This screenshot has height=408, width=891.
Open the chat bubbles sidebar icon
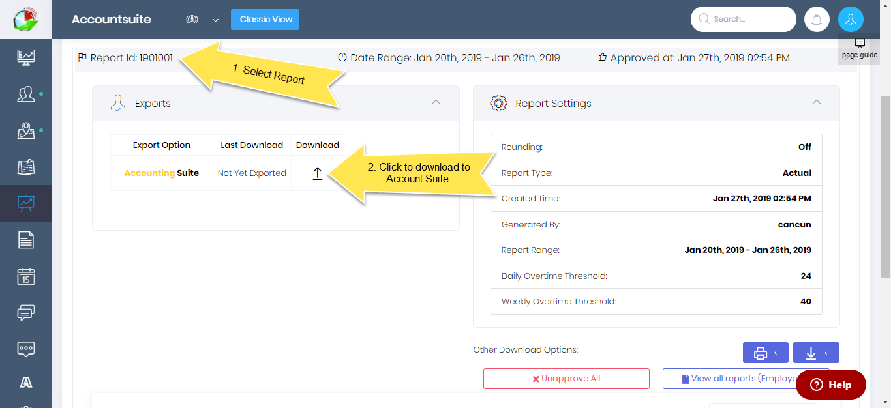point(26,313)
